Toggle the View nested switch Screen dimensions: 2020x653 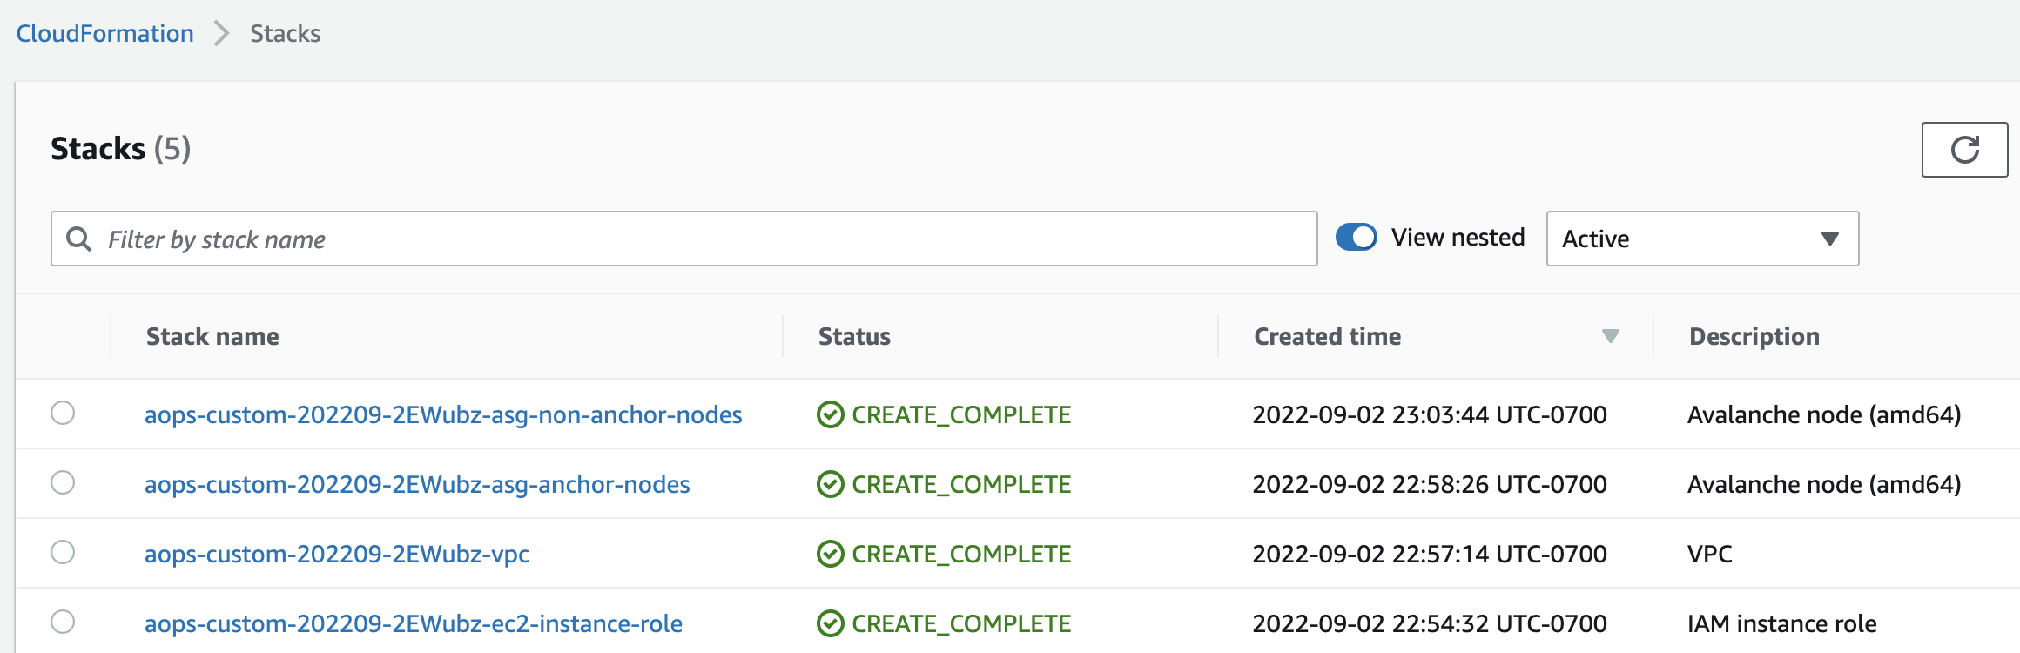(x=1356, y=237)
